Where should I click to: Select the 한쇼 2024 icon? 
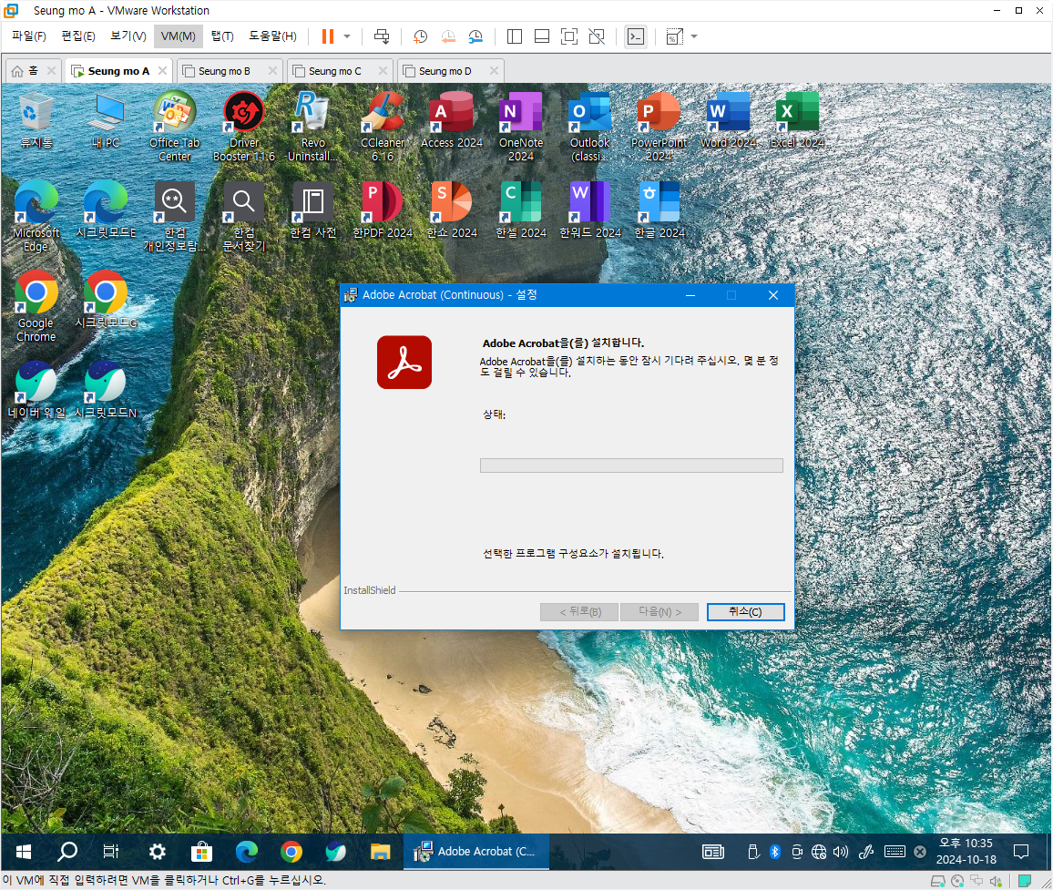[451, 210]
